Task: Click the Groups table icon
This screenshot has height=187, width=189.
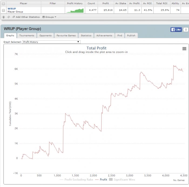Action: point(43,17)
